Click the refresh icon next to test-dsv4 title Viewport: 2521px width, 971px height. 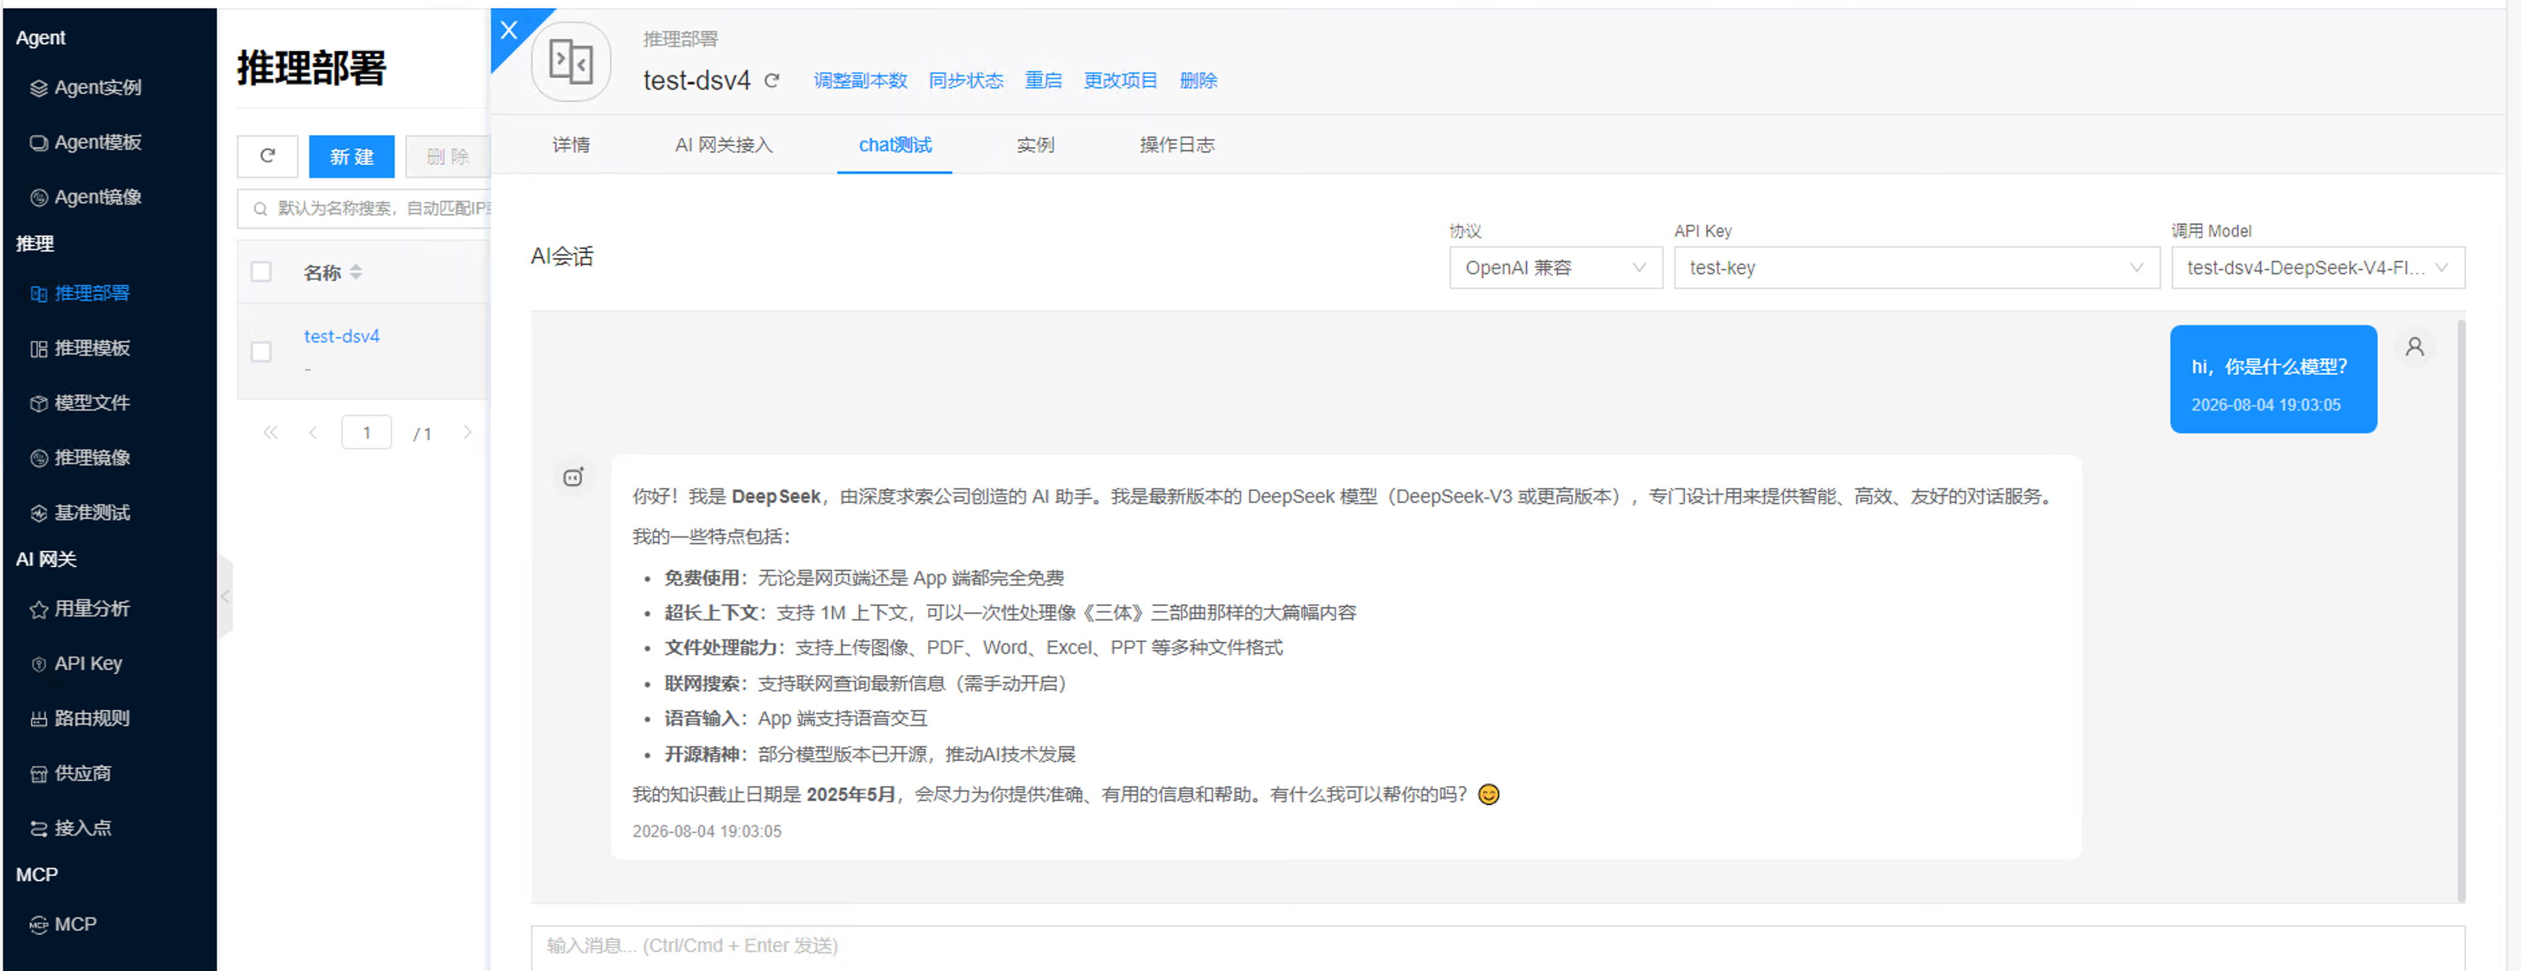pos(772,80)
